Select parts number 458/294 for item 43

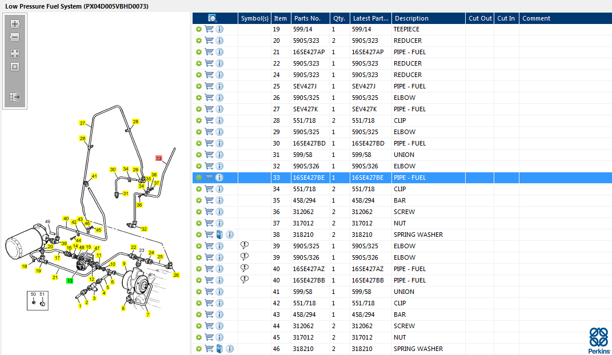coord(305,314)
